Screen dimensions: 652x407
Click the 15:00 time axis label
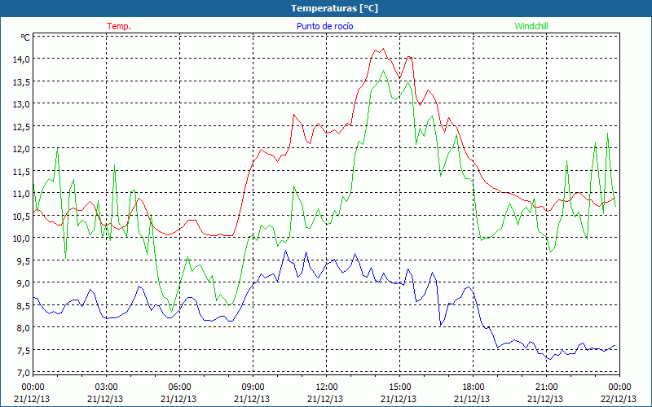click(x=399, y=387)
